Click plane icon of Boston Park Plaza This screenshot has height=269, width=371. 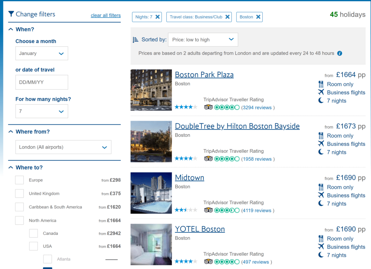[321, 92]
